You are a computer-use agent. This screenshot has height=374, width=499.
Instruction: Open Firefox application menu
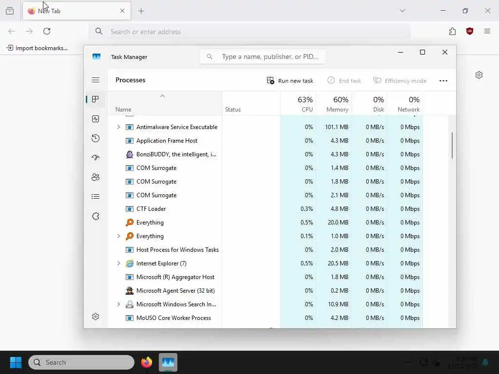(x=487, y=31)
